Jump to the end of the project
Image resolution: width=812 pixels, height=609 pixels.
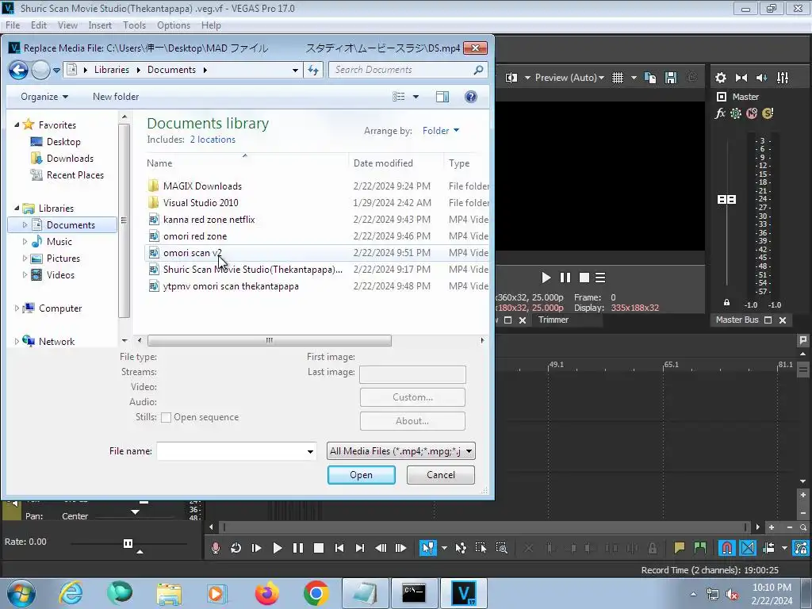coord(360,548)
